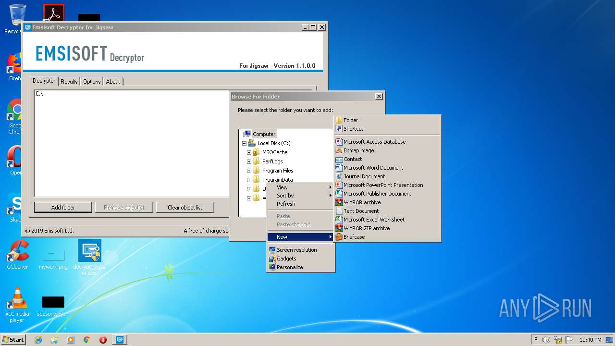
Task: Create a new Shortcut from submenu
Action: [387, 129]
